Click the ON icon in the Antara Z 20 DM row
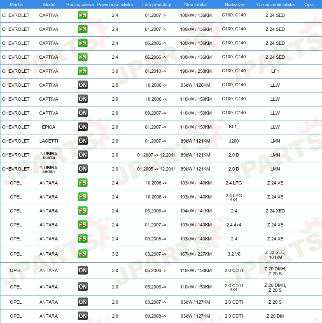322x323 pixels. (83, 316)
